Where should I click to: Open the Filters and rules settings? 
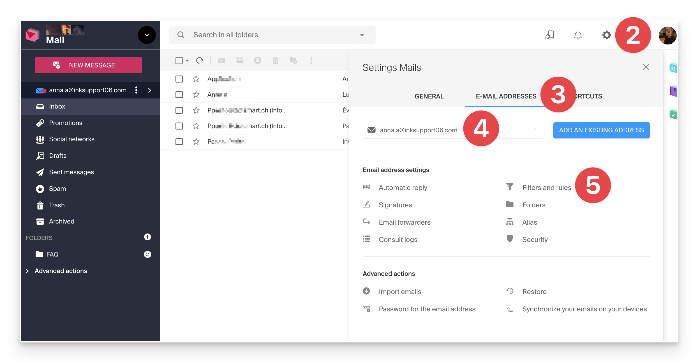[546, 187]
